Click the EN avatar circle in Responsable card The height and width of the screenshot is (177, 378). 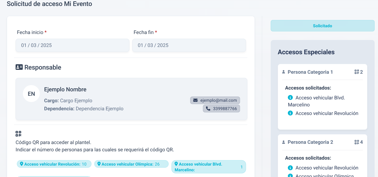31,93
